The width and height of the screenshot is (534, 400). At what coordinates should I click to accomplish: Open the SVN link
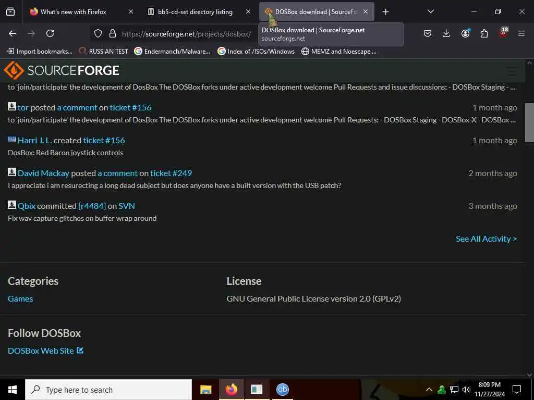(x=127, y=206)
